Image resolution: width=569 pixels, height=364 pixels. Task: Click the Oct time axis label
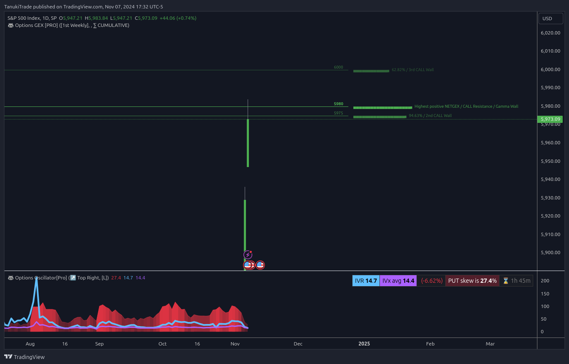pyautogui.click(x=163, y=344)
